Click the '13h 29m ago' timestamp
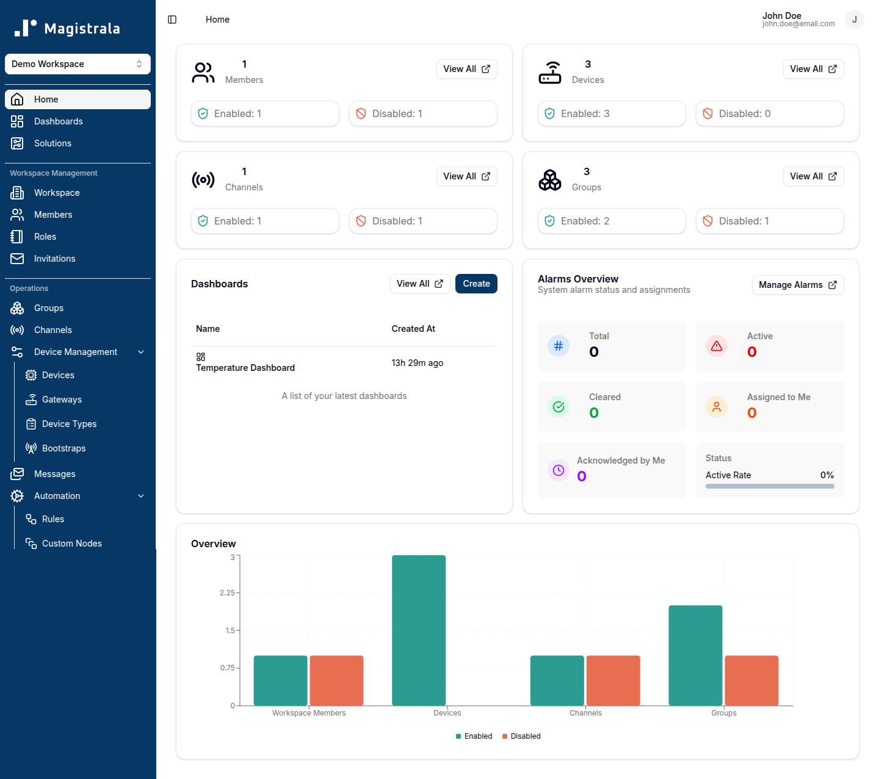This screenshot has height=779, width=879. (x=418, y=363)
